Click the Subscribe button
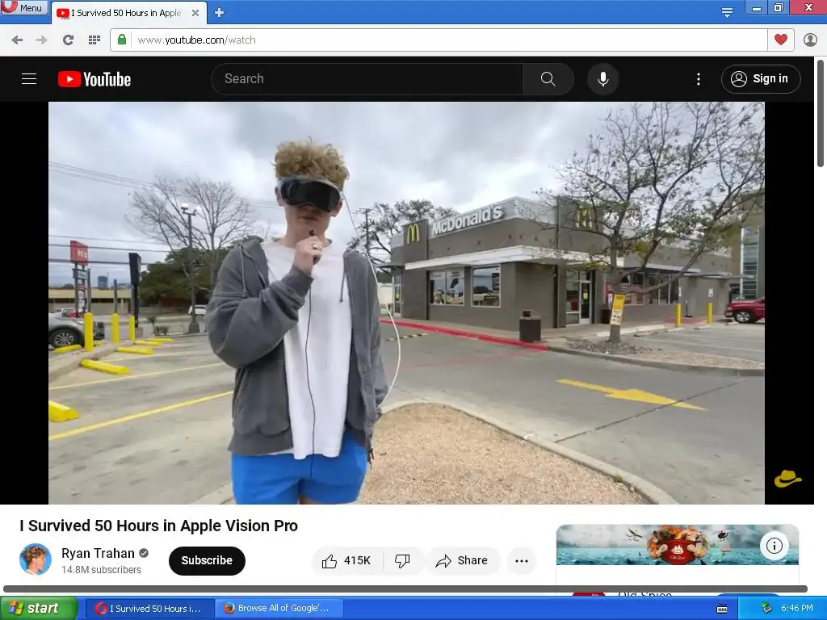Image resolution: width=827 pixels, height=620 pixels. 207,560
